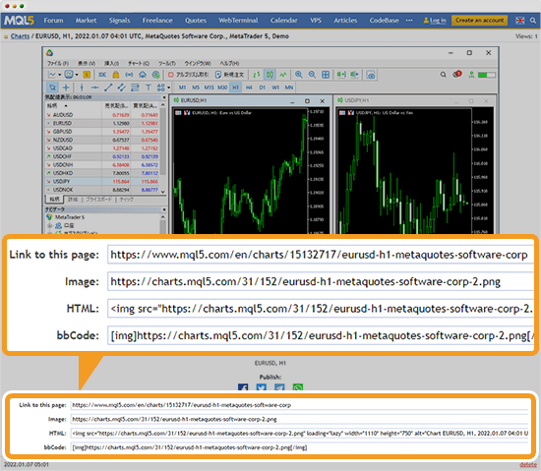Open the Forum section
Viewport: 541px width, 471px height.
pos(53,21)
